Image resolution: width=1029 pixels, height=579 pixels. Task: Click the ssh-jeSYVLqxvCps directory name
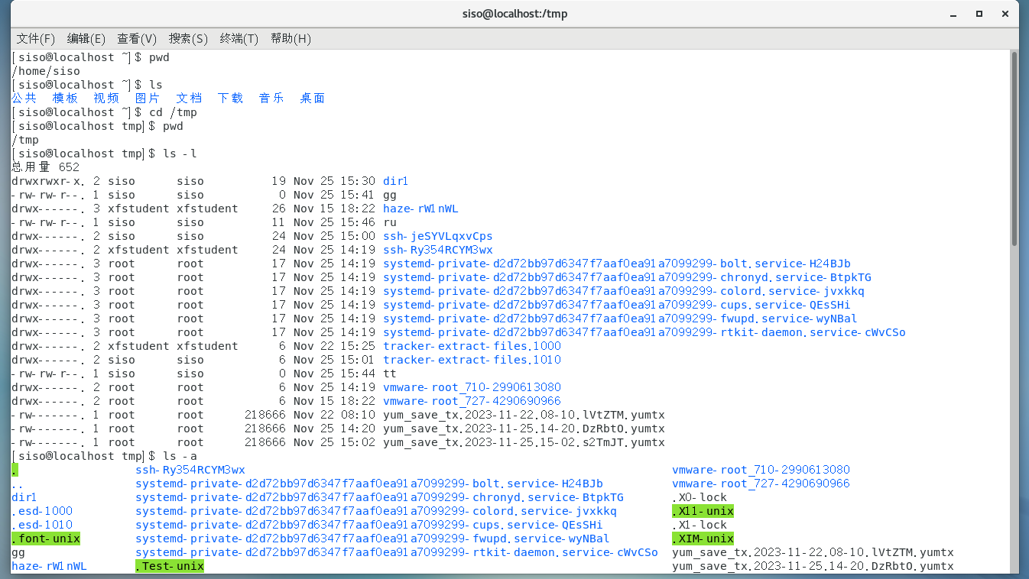[438, 236]
